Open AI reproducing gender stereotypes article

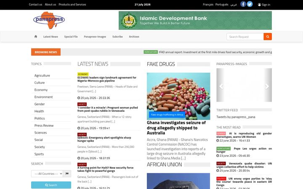point(244,135)
